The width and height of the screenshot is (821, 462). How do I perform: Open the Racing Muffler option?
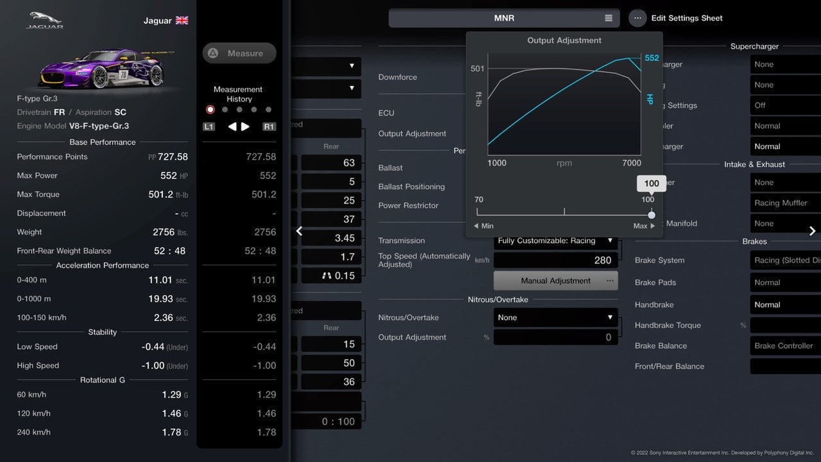(786, 203)
